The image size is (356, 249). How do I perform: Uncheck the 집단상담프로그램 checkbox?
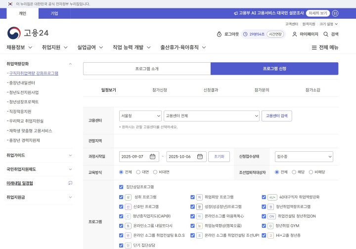click(121, 187)
